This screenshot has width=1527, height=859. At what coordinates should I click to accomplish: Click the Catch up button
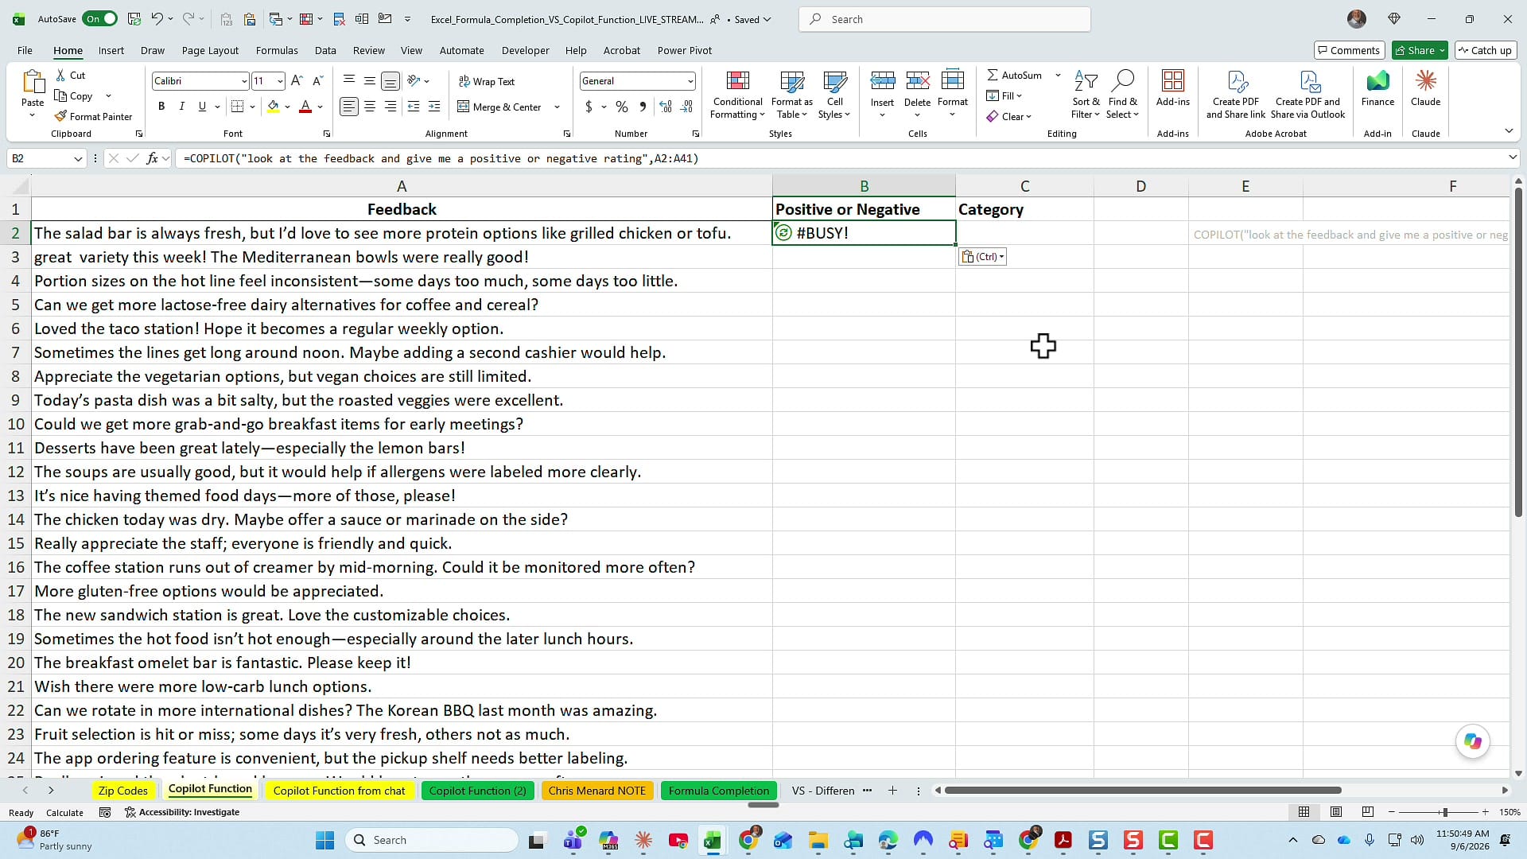(1484, 50)
